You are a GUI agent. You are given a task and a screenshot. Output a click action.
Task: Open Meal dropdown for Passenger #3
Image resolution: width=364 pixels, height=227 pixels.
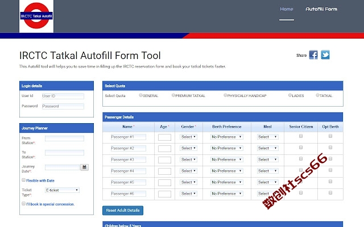[x=267, y=159]
